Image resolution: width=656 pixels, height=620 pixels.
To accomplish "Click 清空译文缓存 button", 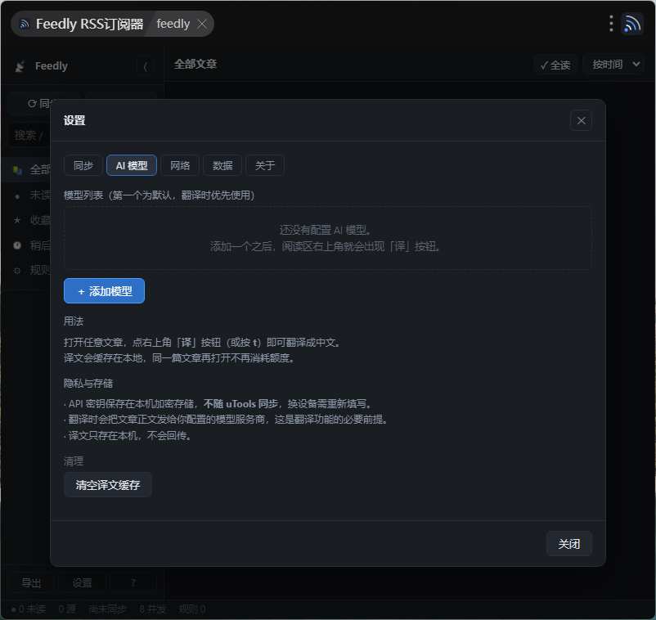I will [108, 485].
